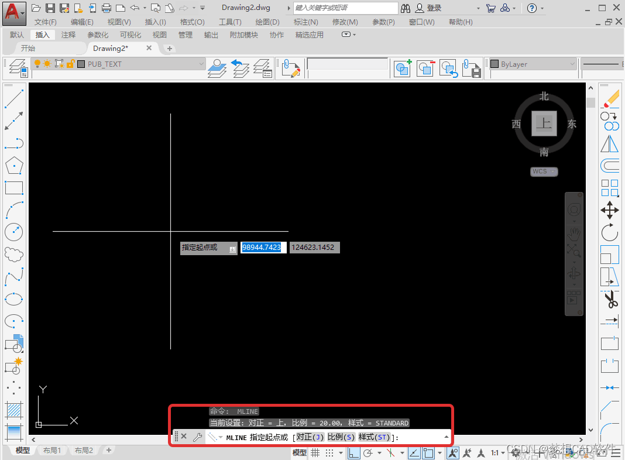Toggle object snap tracking in status bar
This screenshot has height=460, width=625.
414,453
